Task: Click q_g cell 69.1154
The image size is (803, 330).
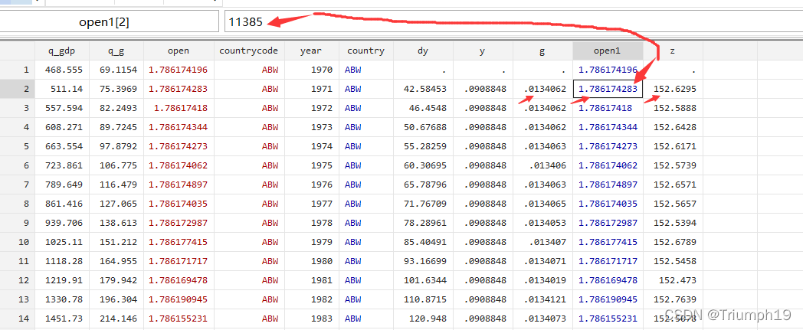Action: 118,70
